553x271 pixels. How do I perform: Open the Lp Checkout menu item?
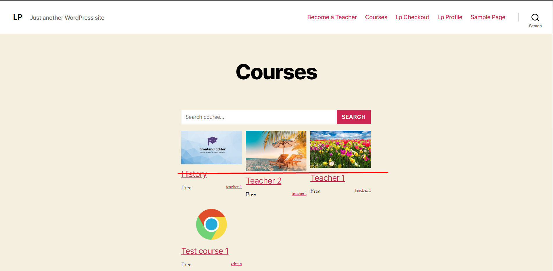point(412,17)
